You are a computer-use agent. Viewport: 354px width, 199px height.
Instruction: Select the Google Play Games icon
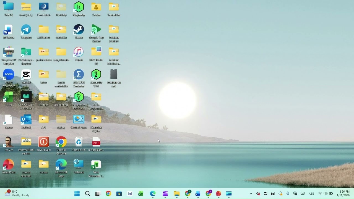tap(96, 33)
